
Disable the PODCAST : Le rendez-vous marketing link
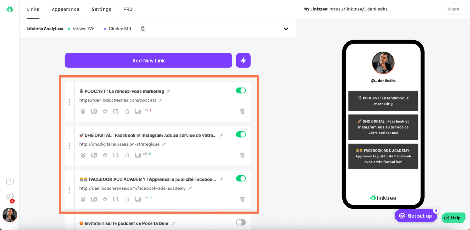tap(241, 90)
